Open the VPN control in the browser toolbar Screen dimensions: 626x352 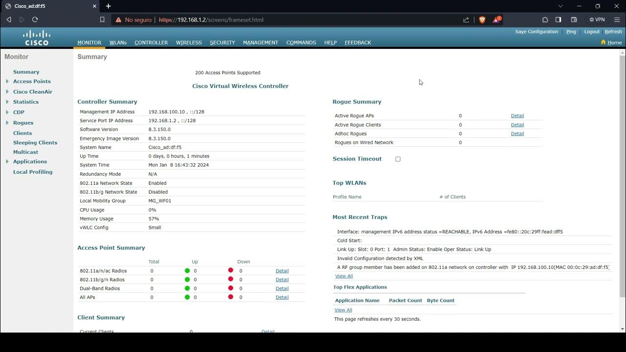pos(597,20)
